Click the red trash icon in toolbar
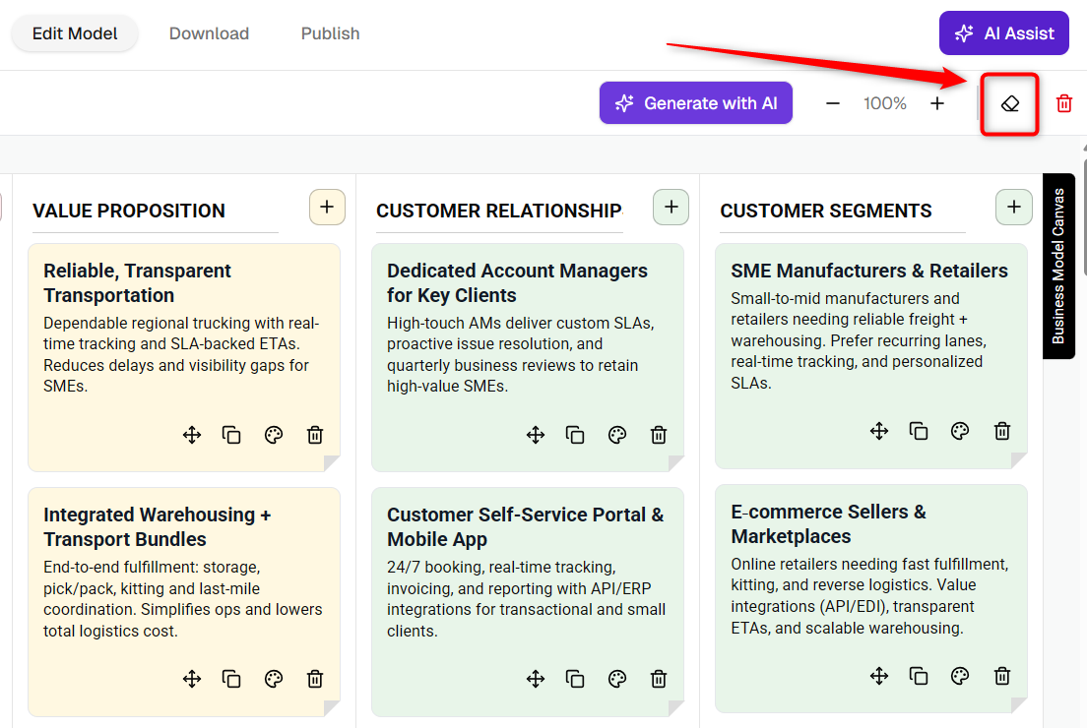 (1064, 104)
